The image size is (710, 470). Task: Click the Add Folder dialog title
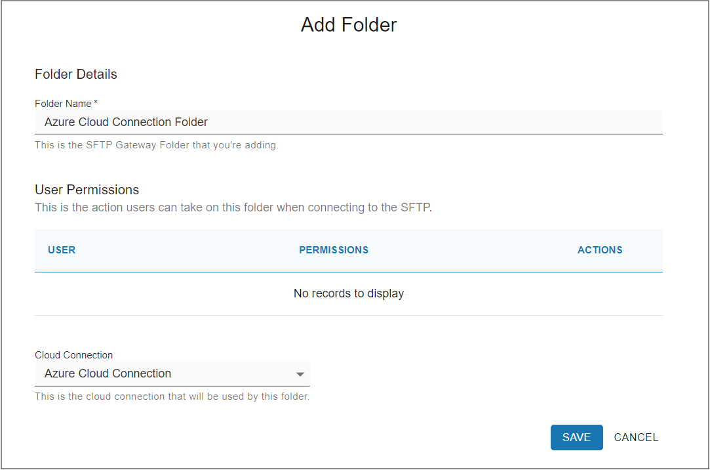click(x=348, y=25)
